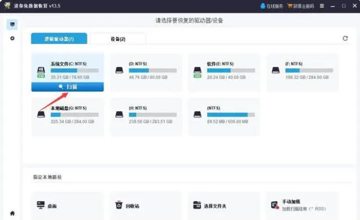Select the (H: NTFS) drive icon
Viewport: 360px width, 220px height.
pos(119,114)
